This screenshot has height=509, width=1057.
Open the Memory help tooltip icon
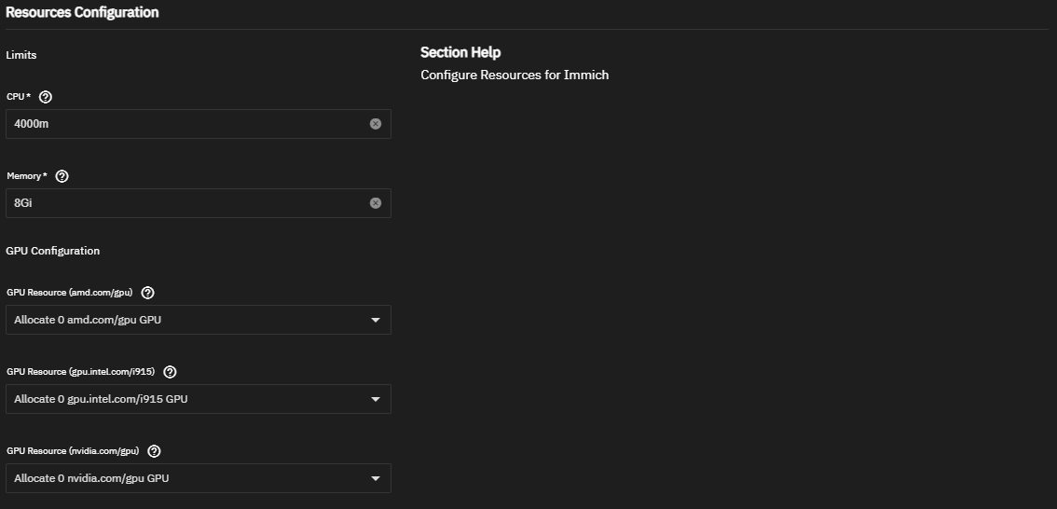coord(62,176)
